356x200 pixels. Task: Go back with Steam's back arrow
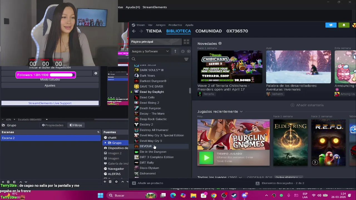point(134,31)
